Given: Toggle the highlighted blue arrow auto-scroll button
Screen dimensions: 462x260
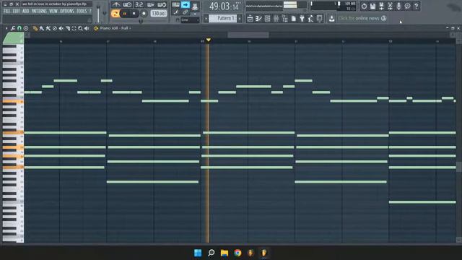Looking at the screenshot, I should click(186, 4).
